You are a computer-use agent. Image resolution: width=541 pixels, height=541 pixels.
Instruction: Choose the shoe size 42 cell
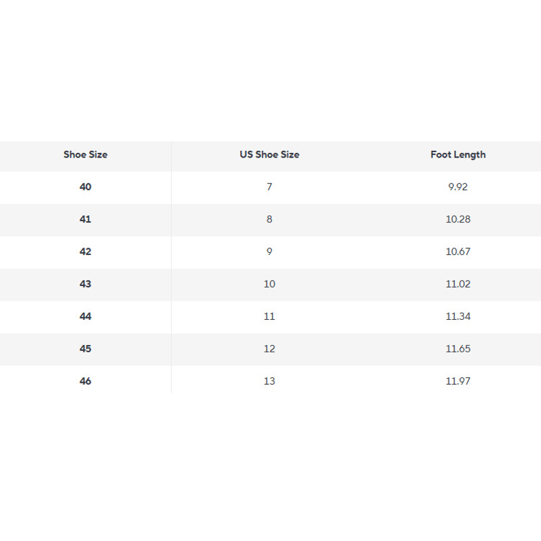tap(85, 252)
